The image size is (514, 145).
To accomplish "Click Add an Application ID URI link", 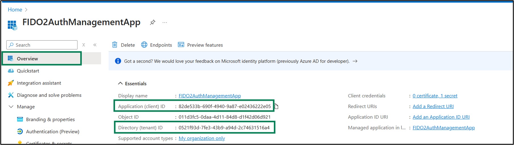I will (x=441, y=117).
